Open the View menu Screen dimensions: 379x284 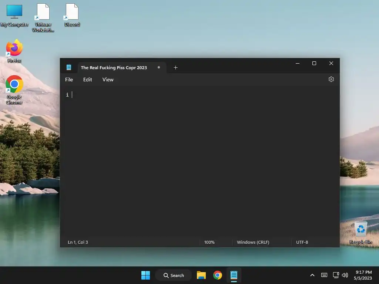click(x=108, y=80)
